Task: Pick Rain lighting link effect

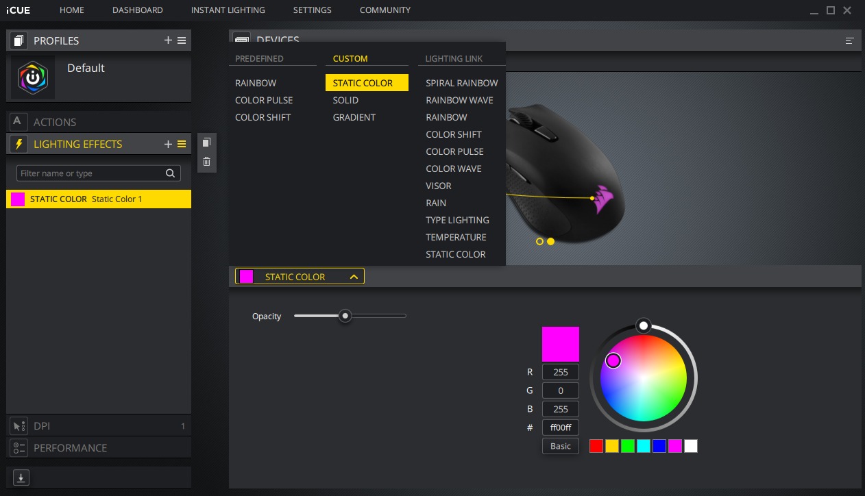Action: (436, 203)
